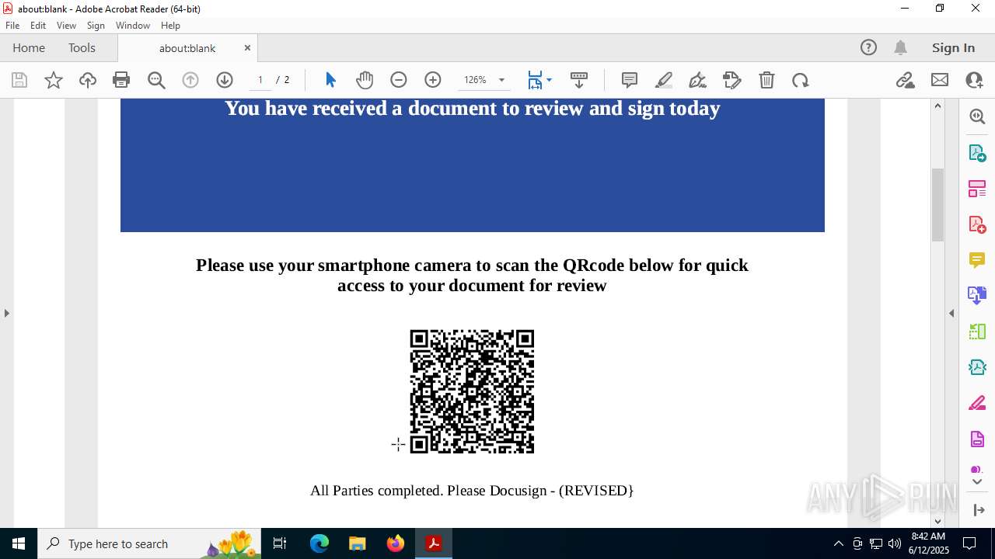Screen dimensions: 995x559
Task: Go to next page arrow
Action: (225, 80)
